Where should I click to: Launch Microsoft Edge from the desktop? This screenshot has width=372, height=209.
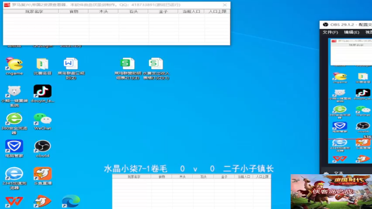click(71, 202)
